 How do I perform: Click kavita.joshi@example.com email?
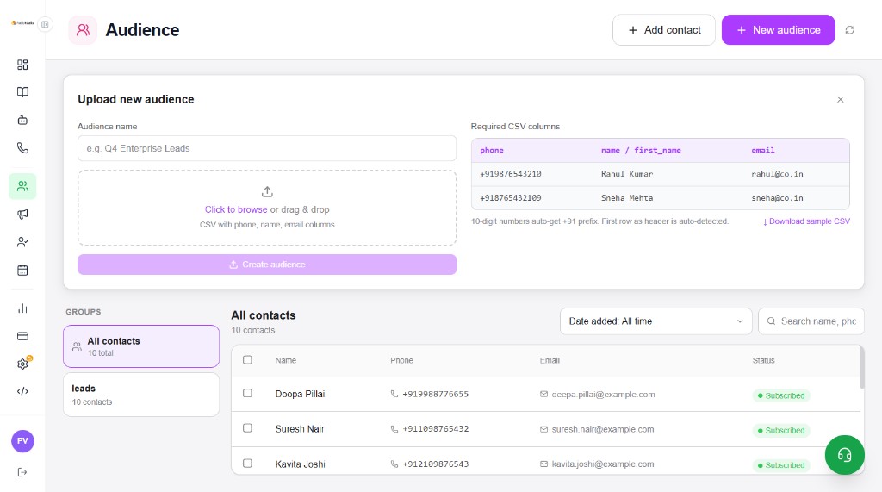click(602, 464)
